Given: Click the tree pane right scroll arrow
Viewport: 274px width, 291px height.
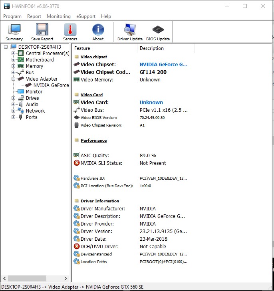Looking at the screenshot, I should click(x=66, y=278).
